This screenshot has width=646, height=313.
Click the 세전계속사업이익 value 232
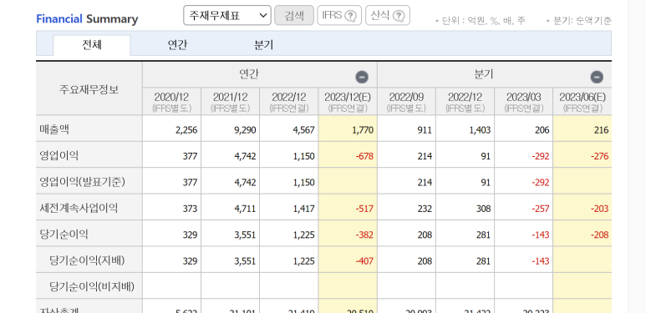(424, 209)
